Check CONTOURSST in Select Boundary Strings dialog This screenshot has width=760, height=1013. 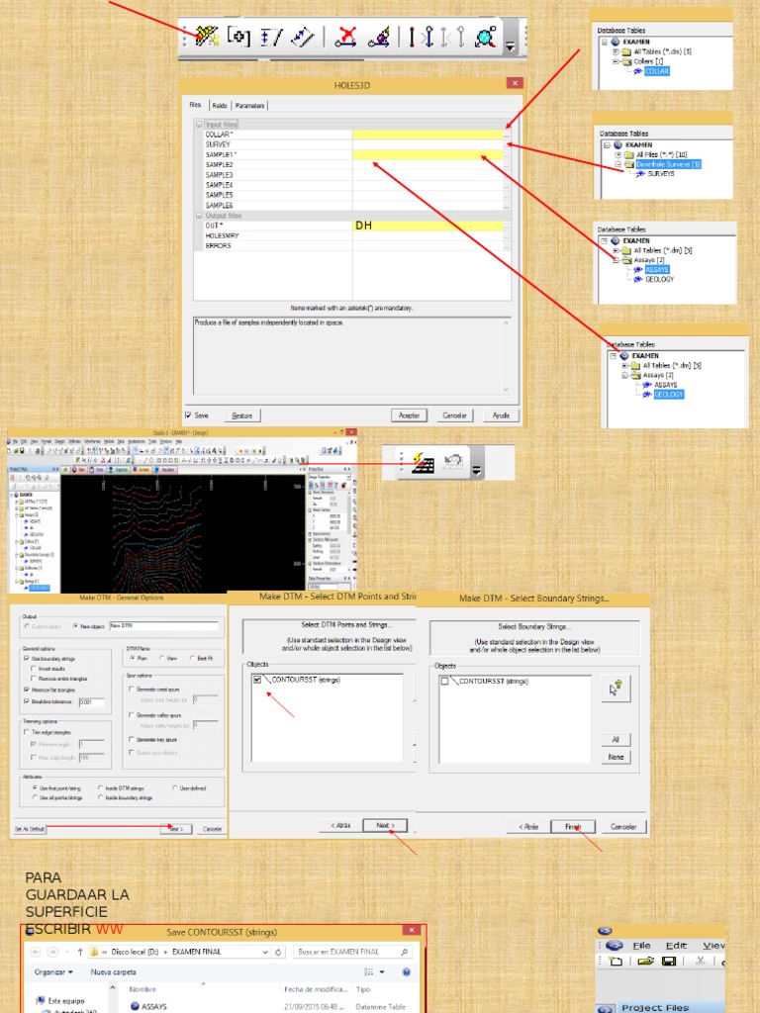pos(444,681)
